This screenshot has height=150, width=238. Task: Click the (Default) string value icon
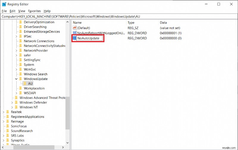[75, 28]
